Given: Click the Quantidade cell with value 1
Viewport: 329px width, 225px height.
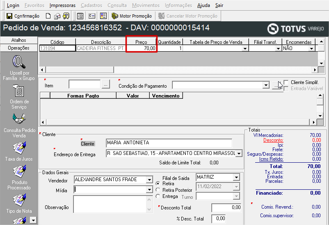Looking at the screenshot, I should (x=170, y=48).
